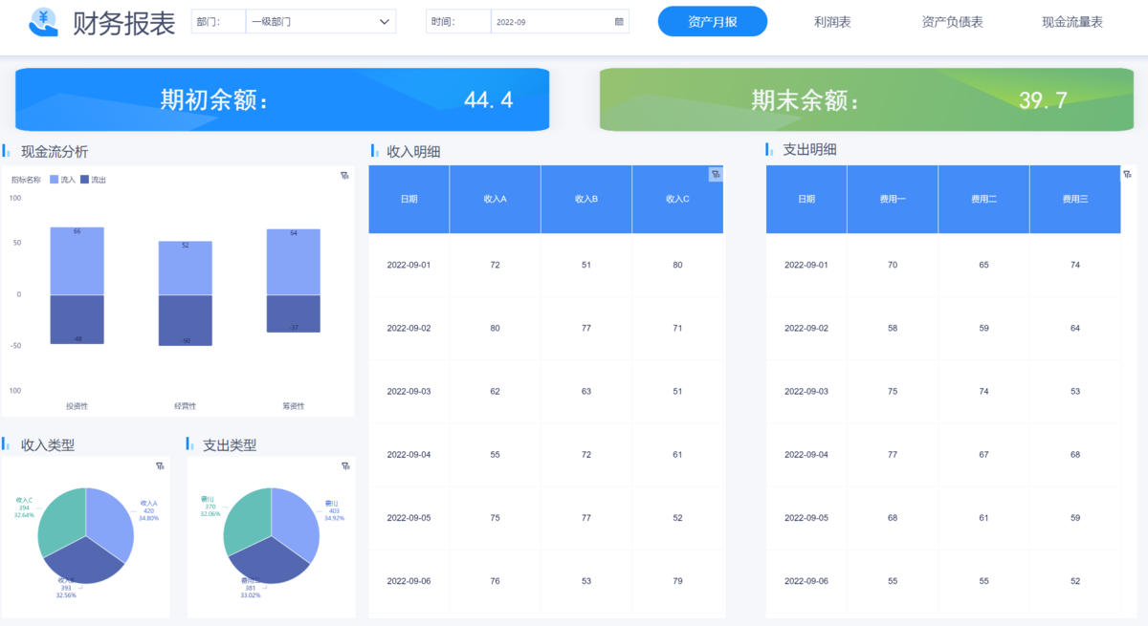1148x626 pixels.
Task: Click the 日期 header in the 收入明细 table
Action: coord(408,199)
